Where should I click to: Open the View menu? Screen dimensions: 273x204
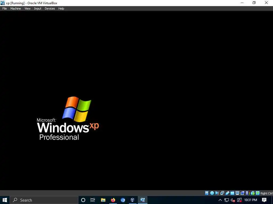point(27,8)
